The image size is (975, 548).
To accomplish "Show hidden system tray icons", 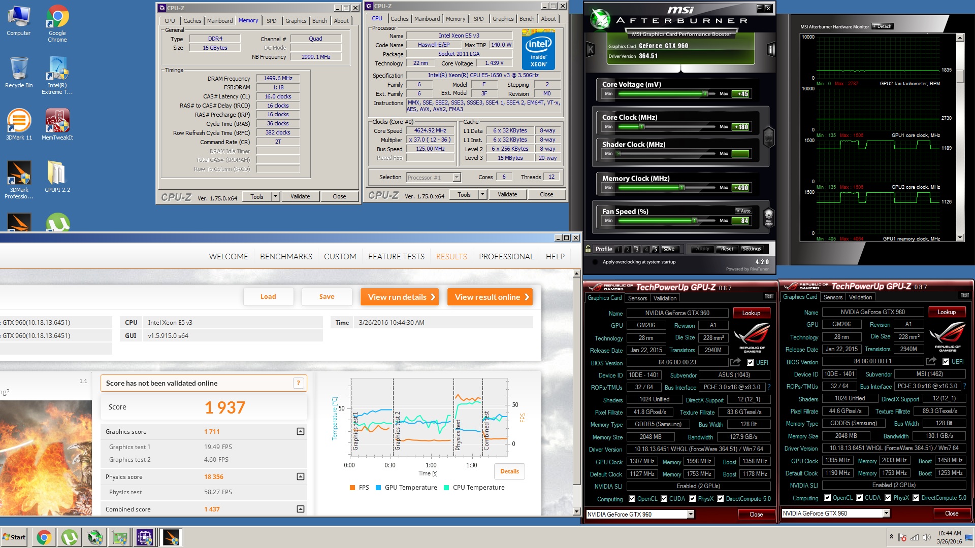I will click(x=891, y=536).
